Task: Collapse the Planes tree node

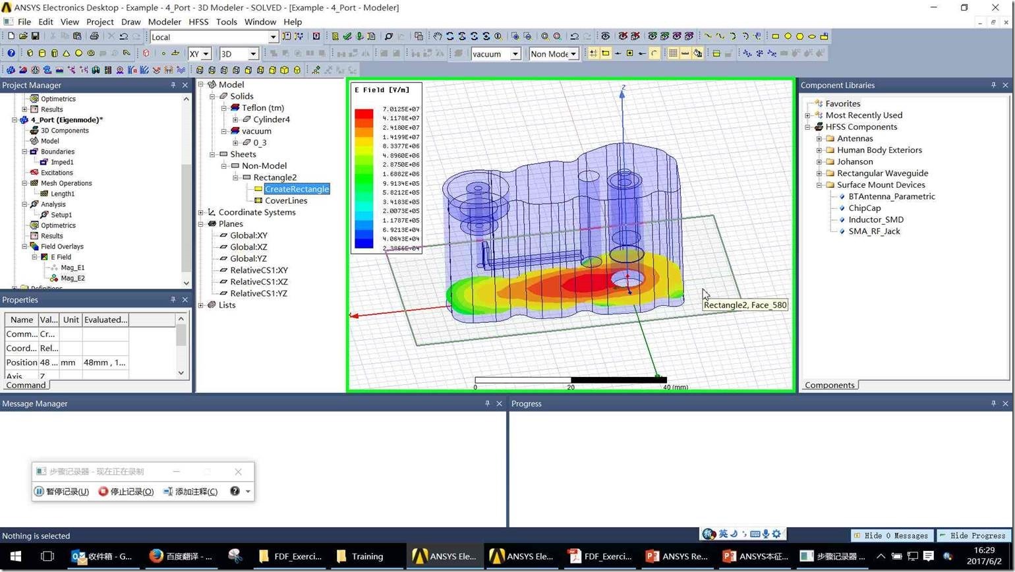Action: coord(200,224)
